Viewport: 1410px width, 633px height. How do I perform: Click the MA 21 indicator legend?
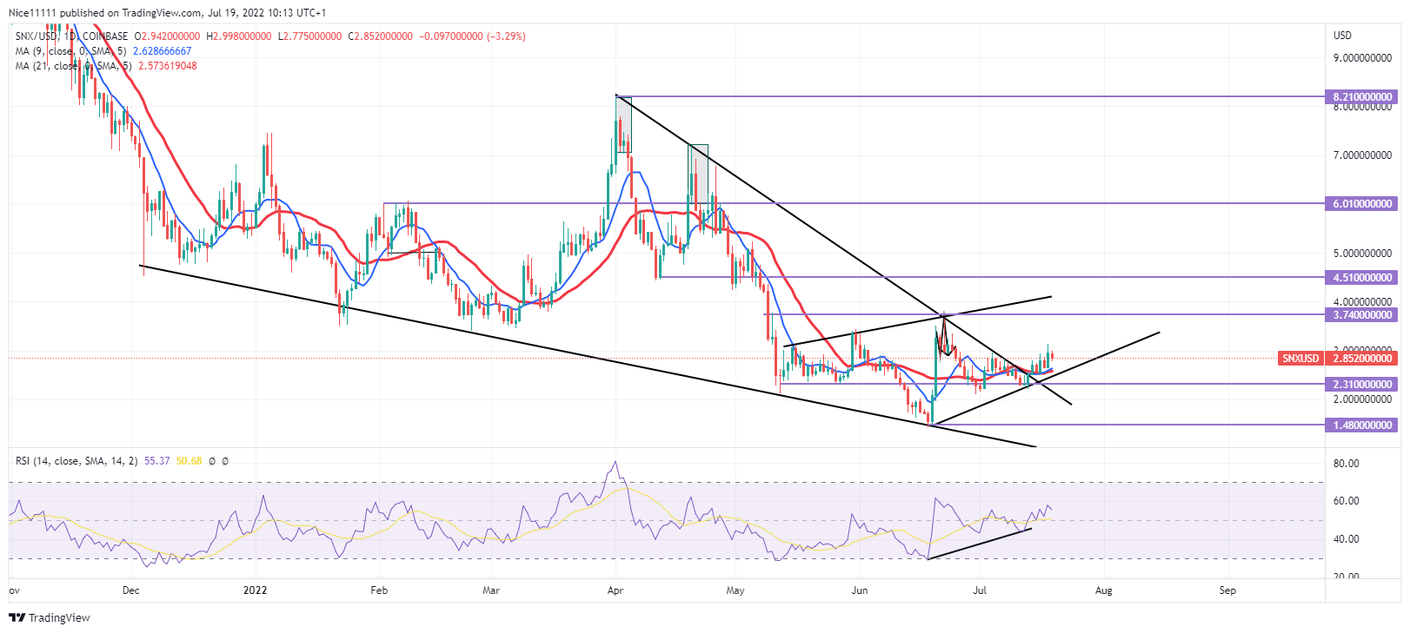73,66
